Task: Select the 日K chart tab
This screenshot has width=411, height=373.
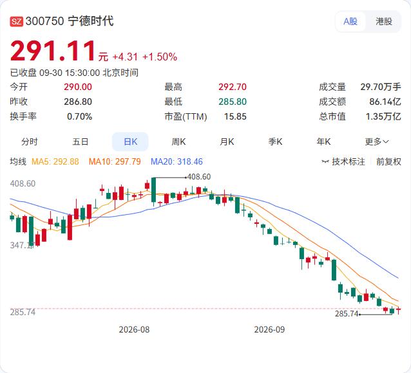Action: pyautogui.click(x=130, y=142)
